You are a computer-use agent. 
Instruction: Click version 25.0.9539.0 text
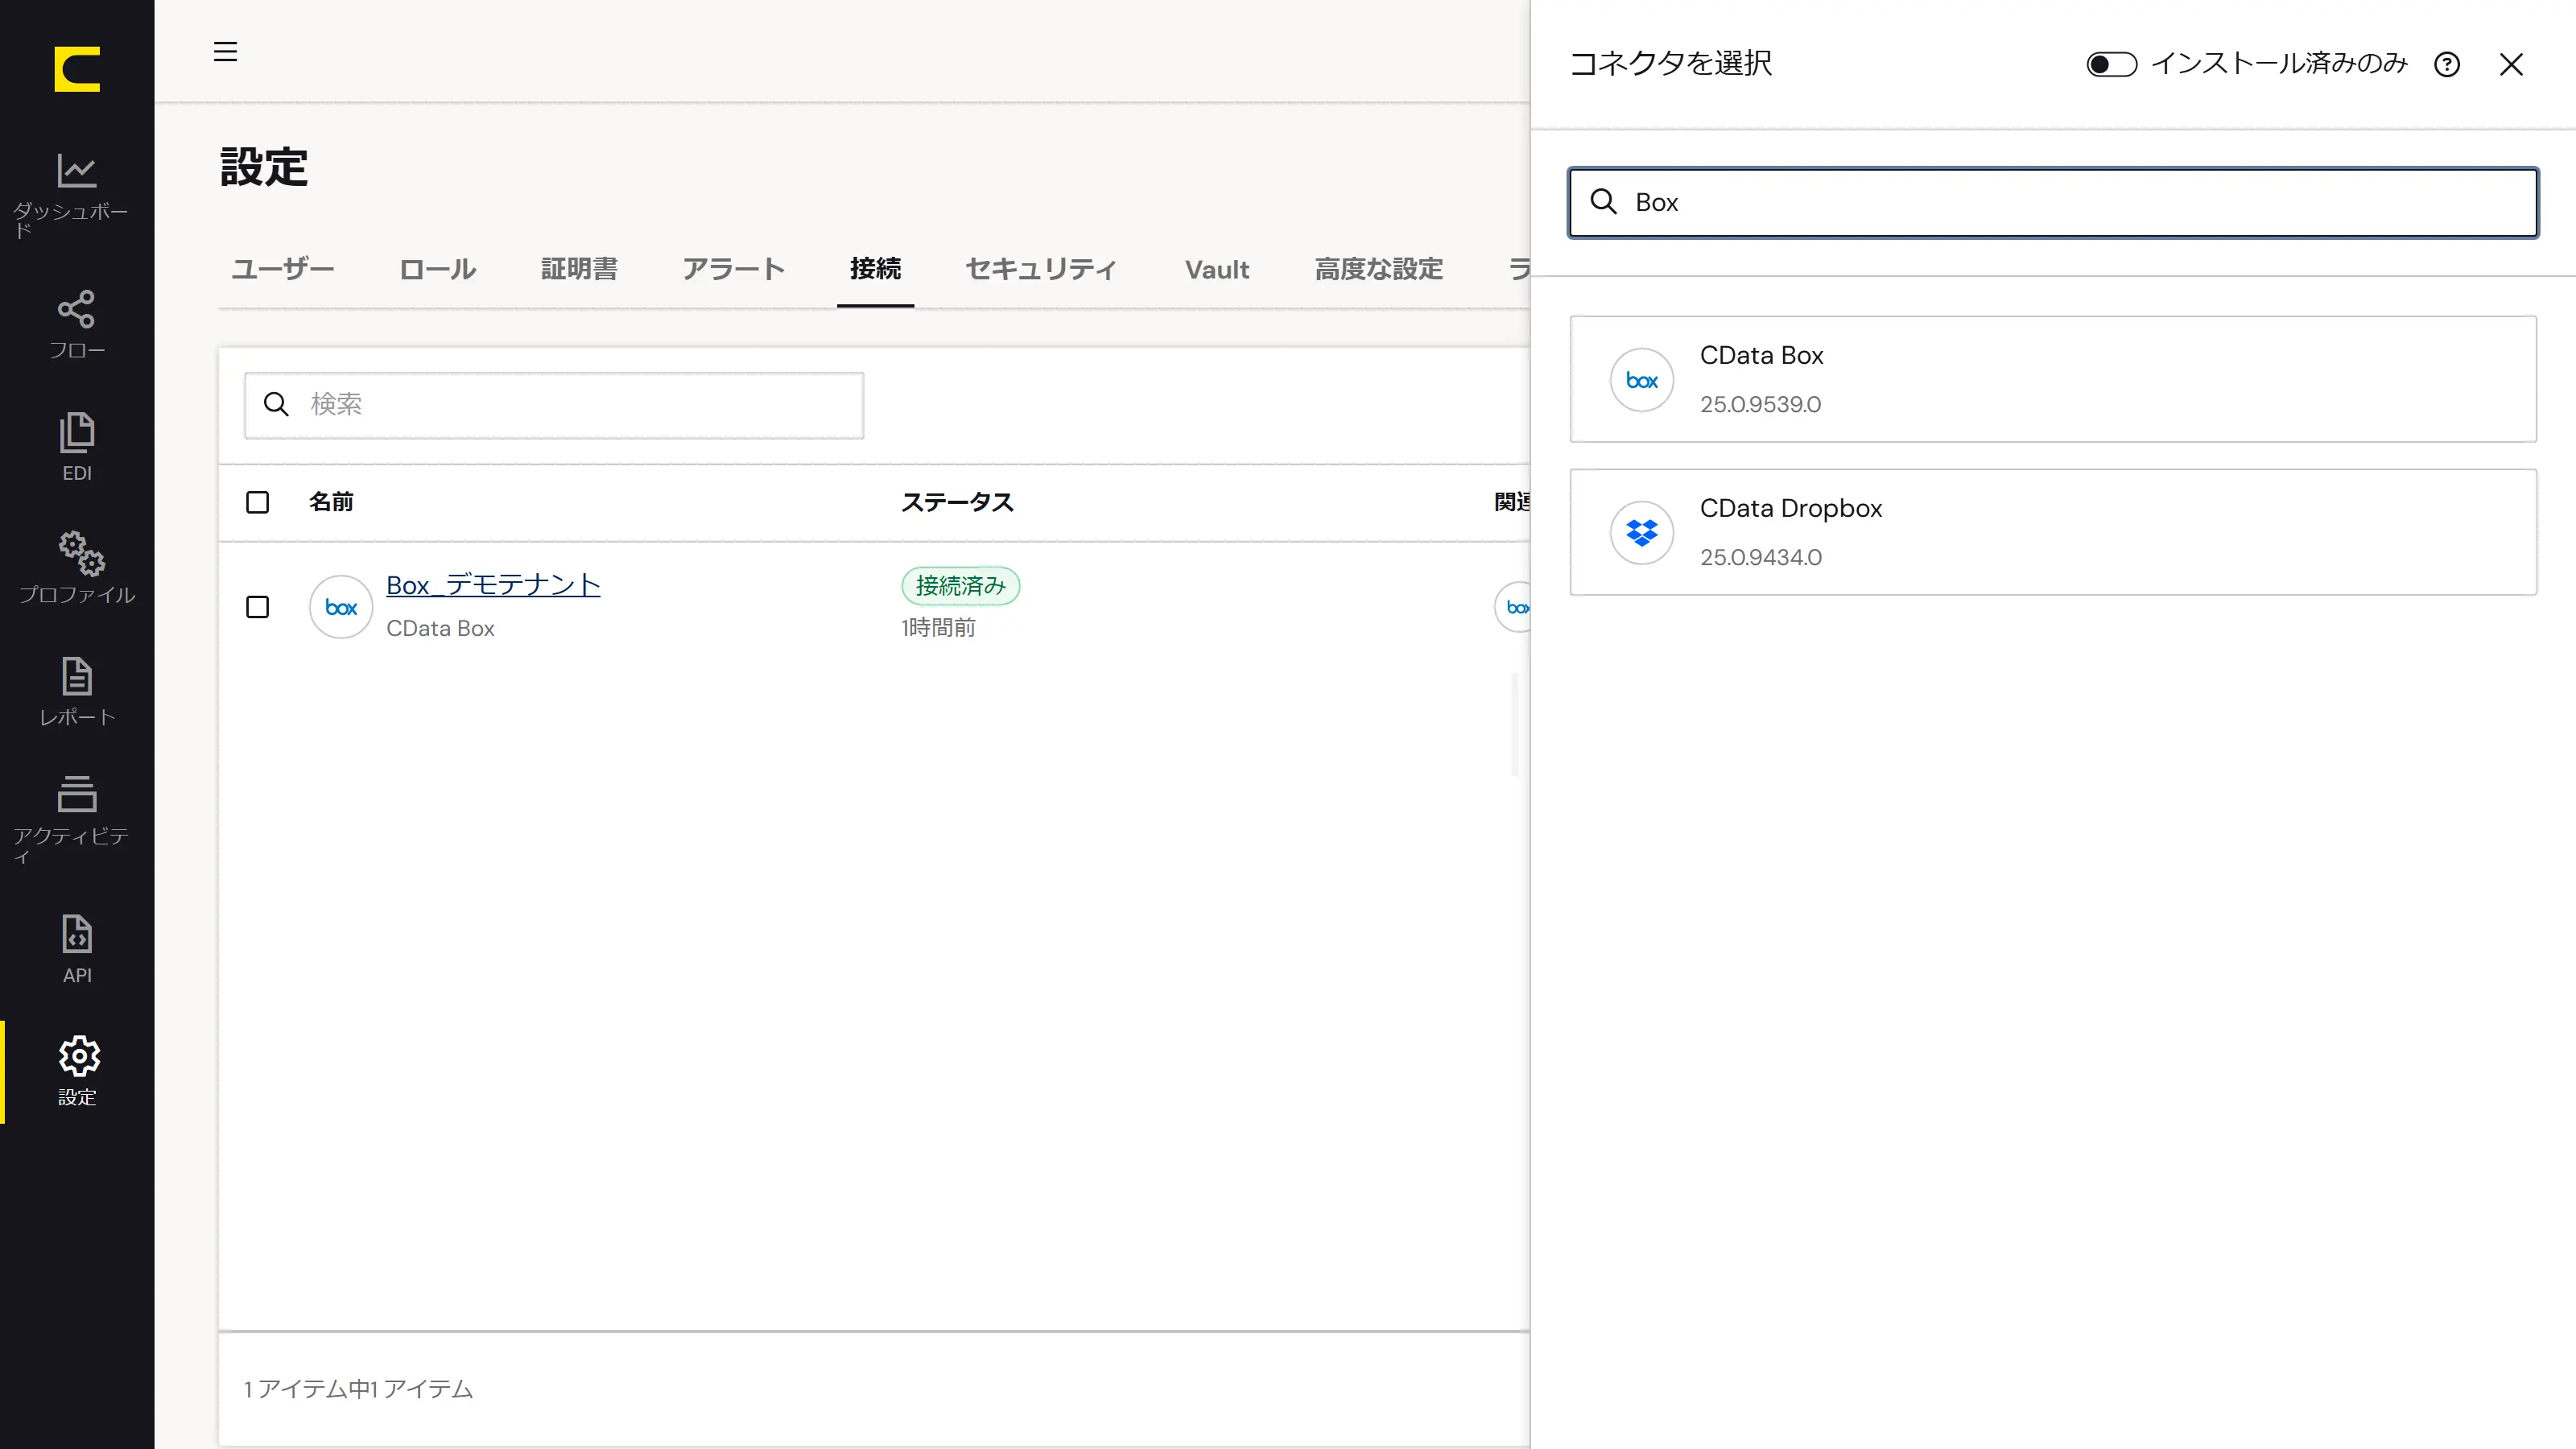click(x=1760, y=404)
